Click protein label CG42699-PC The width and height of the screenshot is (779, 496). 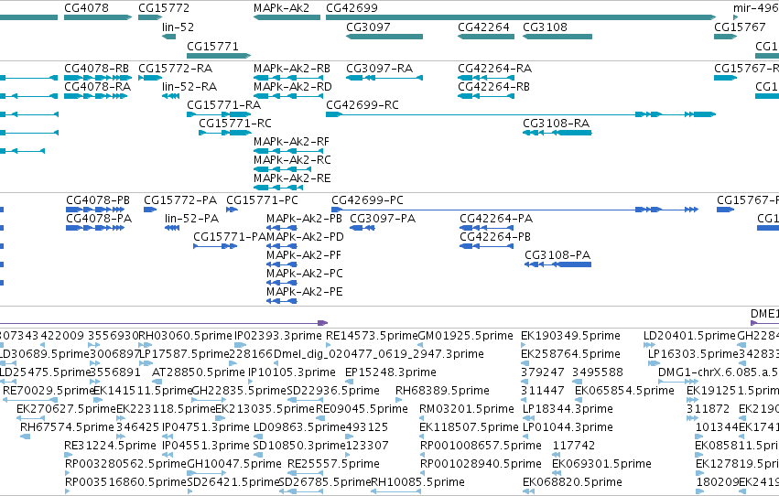click(367, 200)
